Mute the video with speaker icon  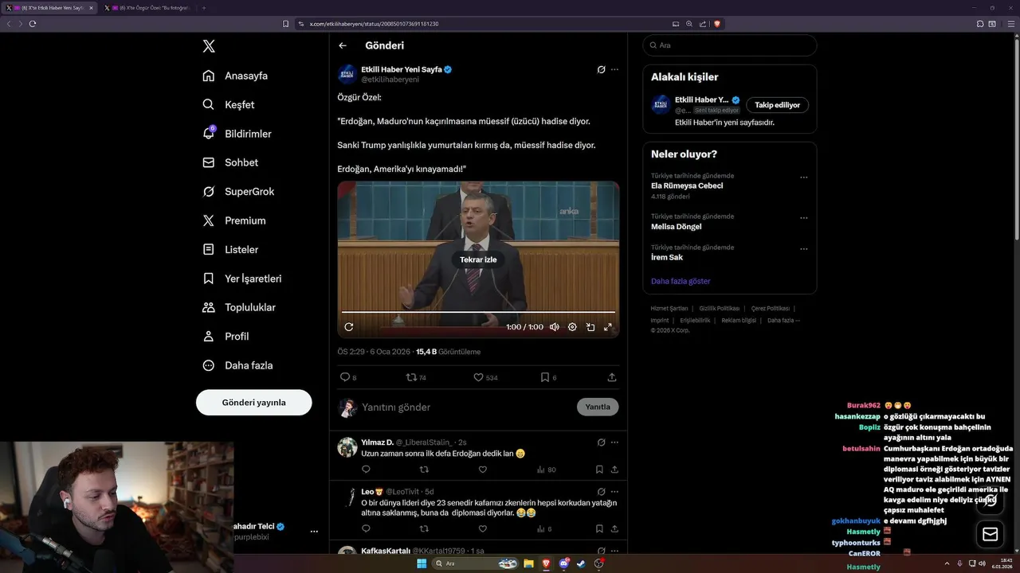[x=554, y=327]
